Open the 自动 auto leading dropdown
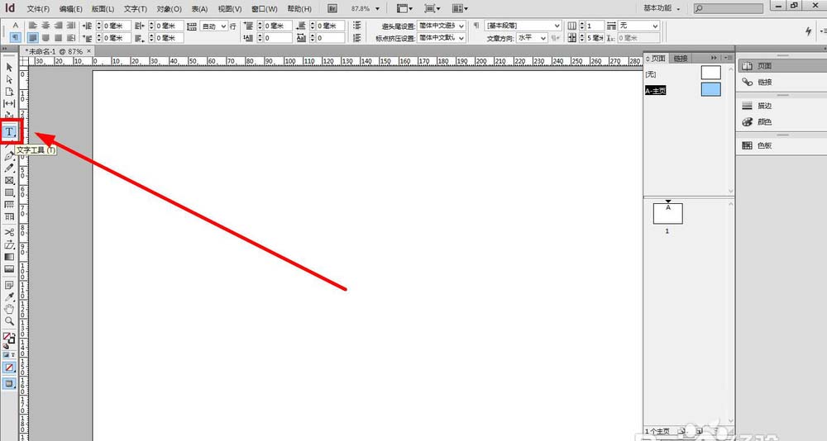Viewport: 827px width, 441px height. point(213,26)
